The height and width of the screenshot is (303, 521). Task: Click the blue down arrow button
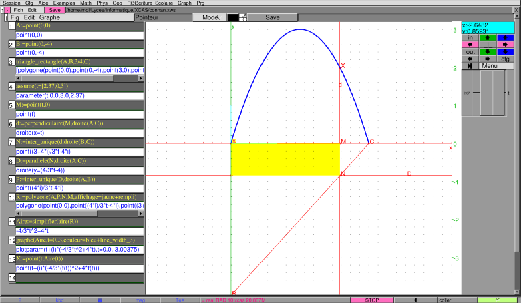coord(505,52)
